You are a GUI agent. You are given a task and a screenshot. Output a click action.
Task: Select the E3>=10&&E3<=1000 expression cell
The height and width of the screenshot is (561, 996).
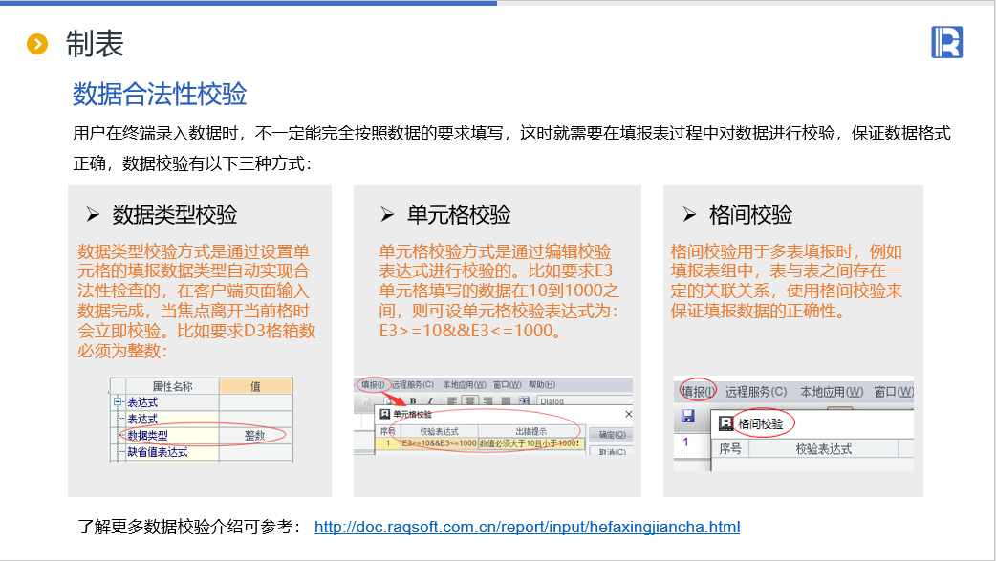click(x=440, y=442)
